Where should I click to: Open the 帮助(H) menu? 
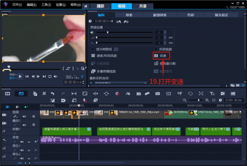pyautogui.click(x=76, y=5)
